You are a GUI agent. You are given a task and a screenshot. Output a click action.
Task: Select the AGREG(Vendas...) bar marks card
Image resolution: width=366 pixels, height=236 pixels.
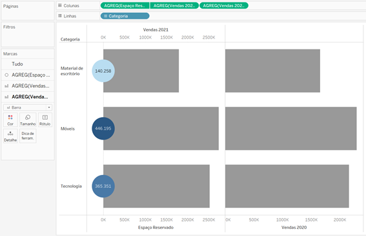pos(28,86)
